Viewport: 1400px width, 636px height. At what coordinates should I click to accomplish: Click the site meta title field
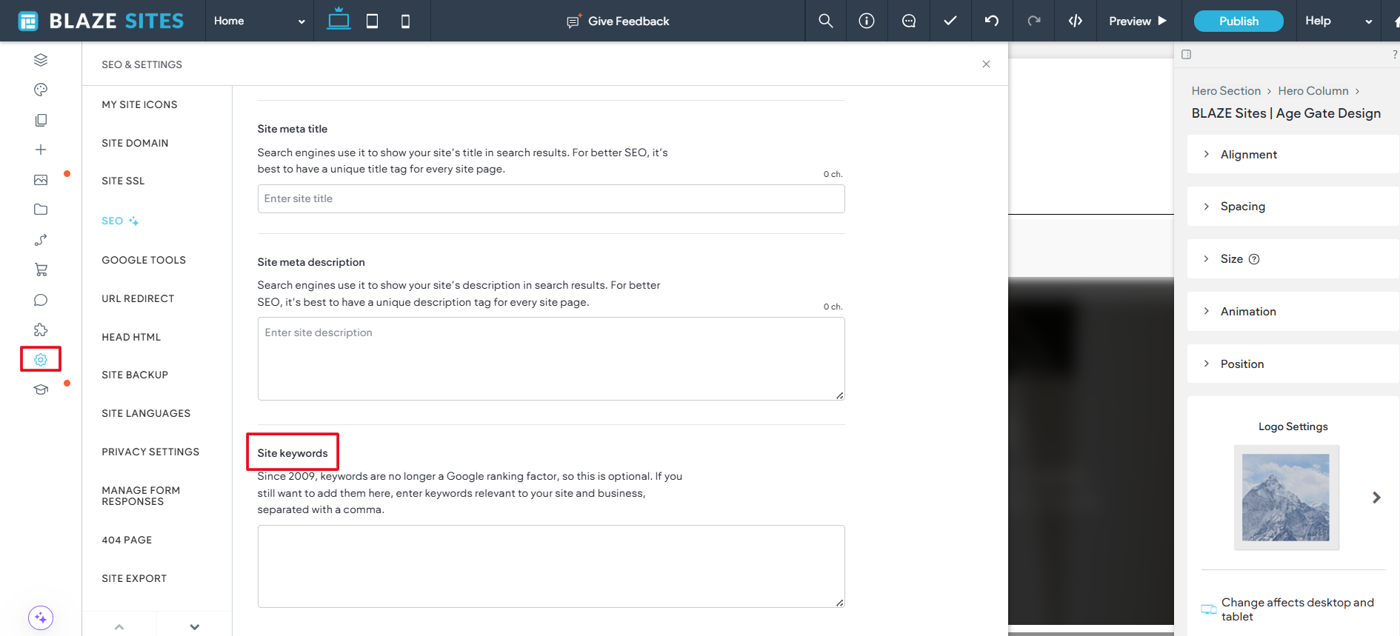pos(551,198)
